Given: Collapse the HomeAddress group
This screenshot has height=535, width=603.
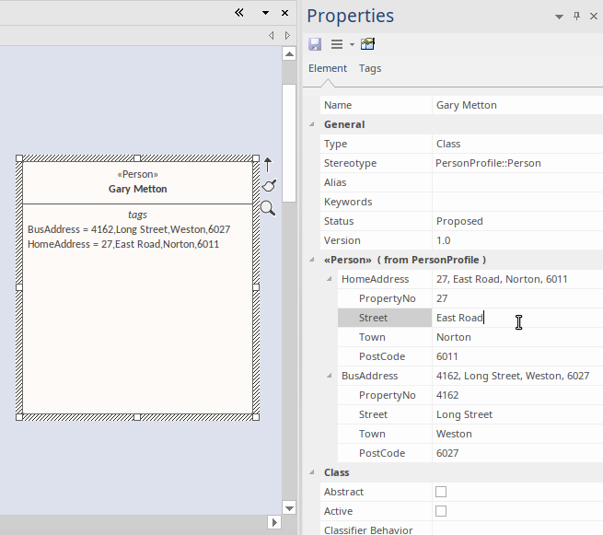Looking at the screenshot, I should tap(330, 279).
